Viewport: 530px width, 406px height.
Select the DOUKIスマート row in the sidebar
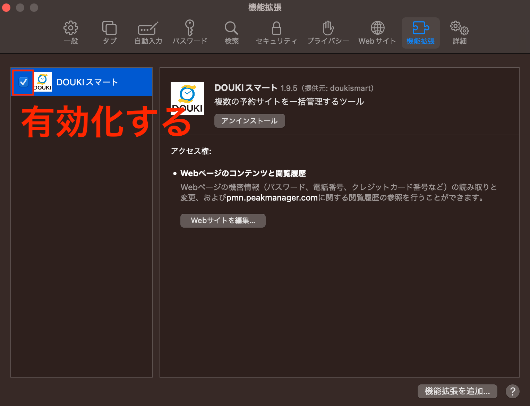82,82
